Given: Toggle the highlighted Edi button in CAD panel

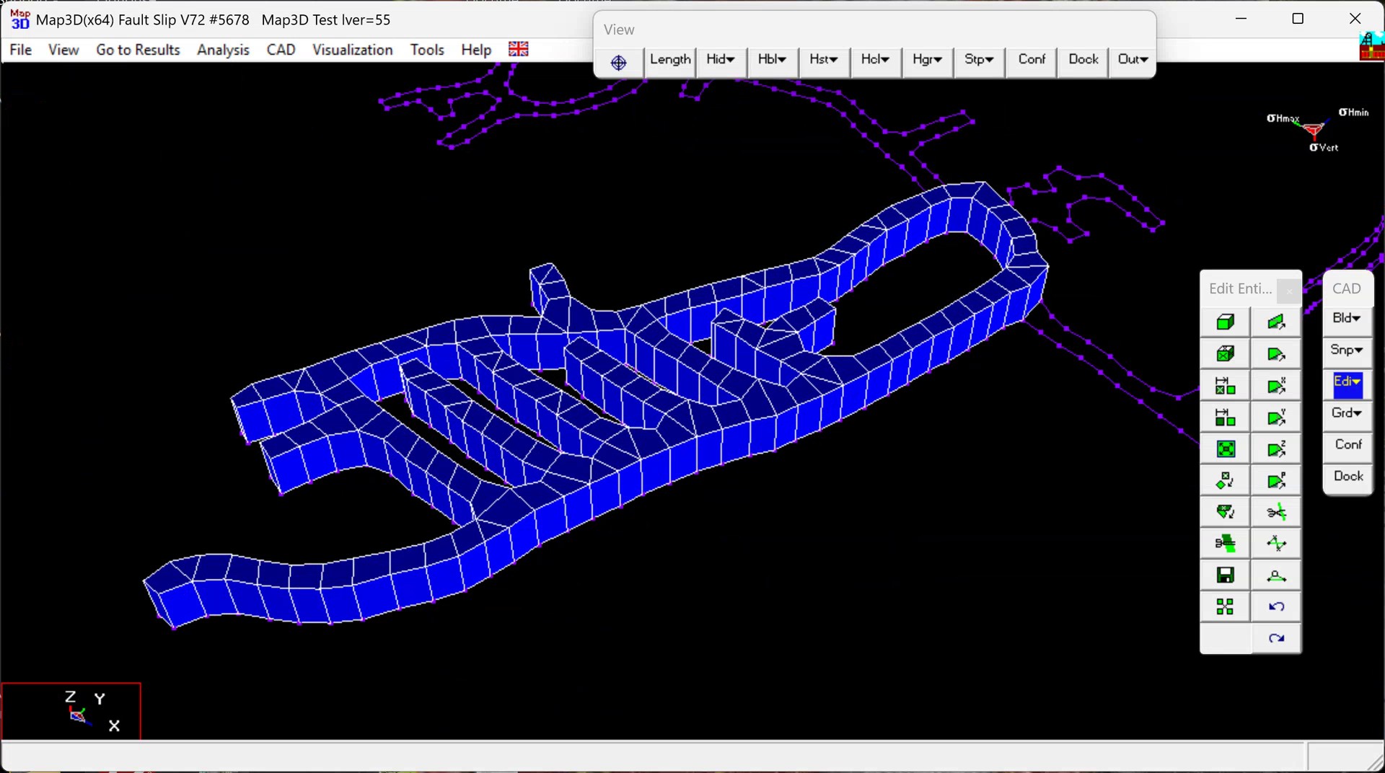Looking at the screenshot, I should (1347, 383).
